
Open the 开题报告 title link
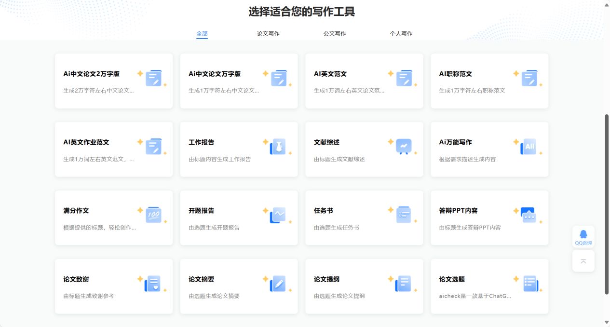coord(202,211)
